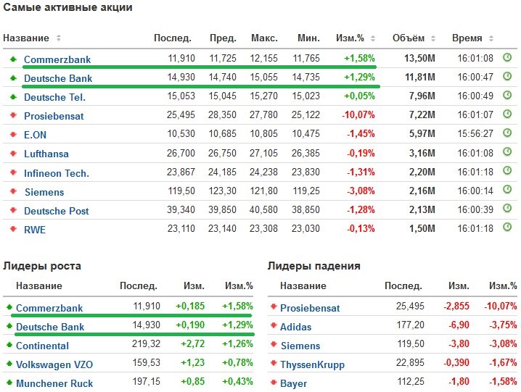Click red down arrow beside ThyssenKrupp
Screen dimensions: 521x392
(274, 364)
